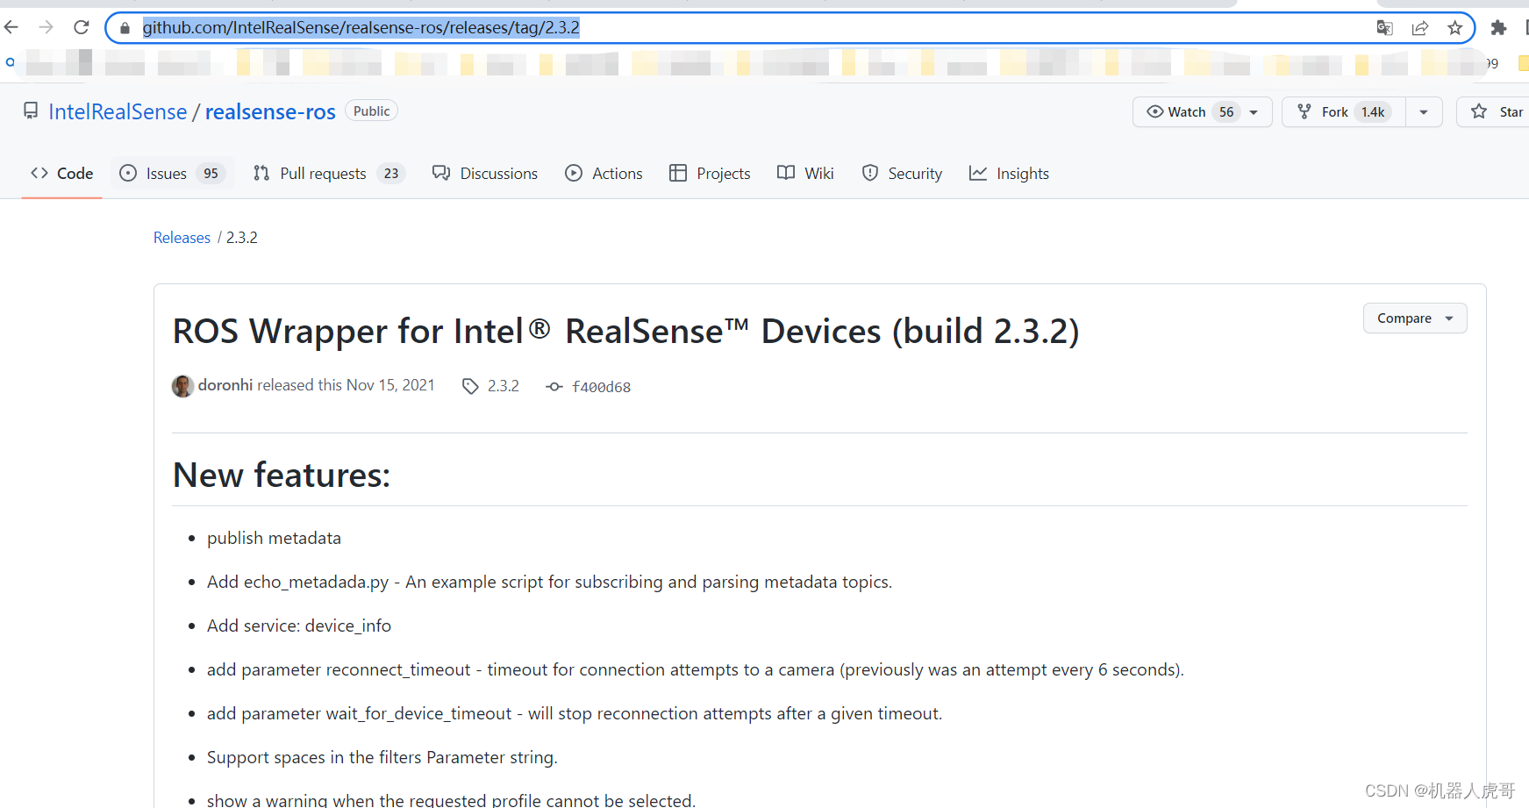Viewport: 1529px width, 808px height.
Task: Open the Pull requests tab
Action: click(329, 174)
